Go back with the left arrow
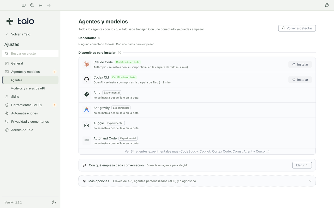This screenshot has height=208, width=334. (x=40, y=5)
